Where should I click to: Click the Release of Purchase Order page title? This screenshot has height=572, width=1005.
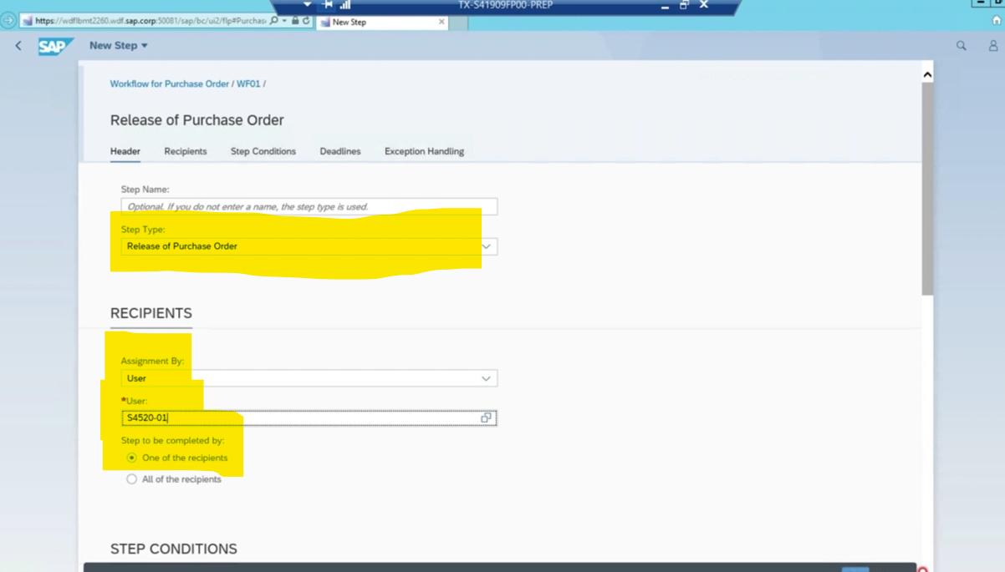click(x=197, y=120)
